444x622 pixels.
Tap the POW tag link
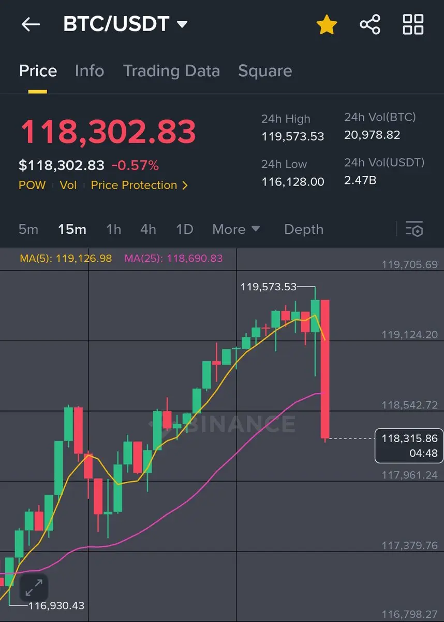[32, 185]
